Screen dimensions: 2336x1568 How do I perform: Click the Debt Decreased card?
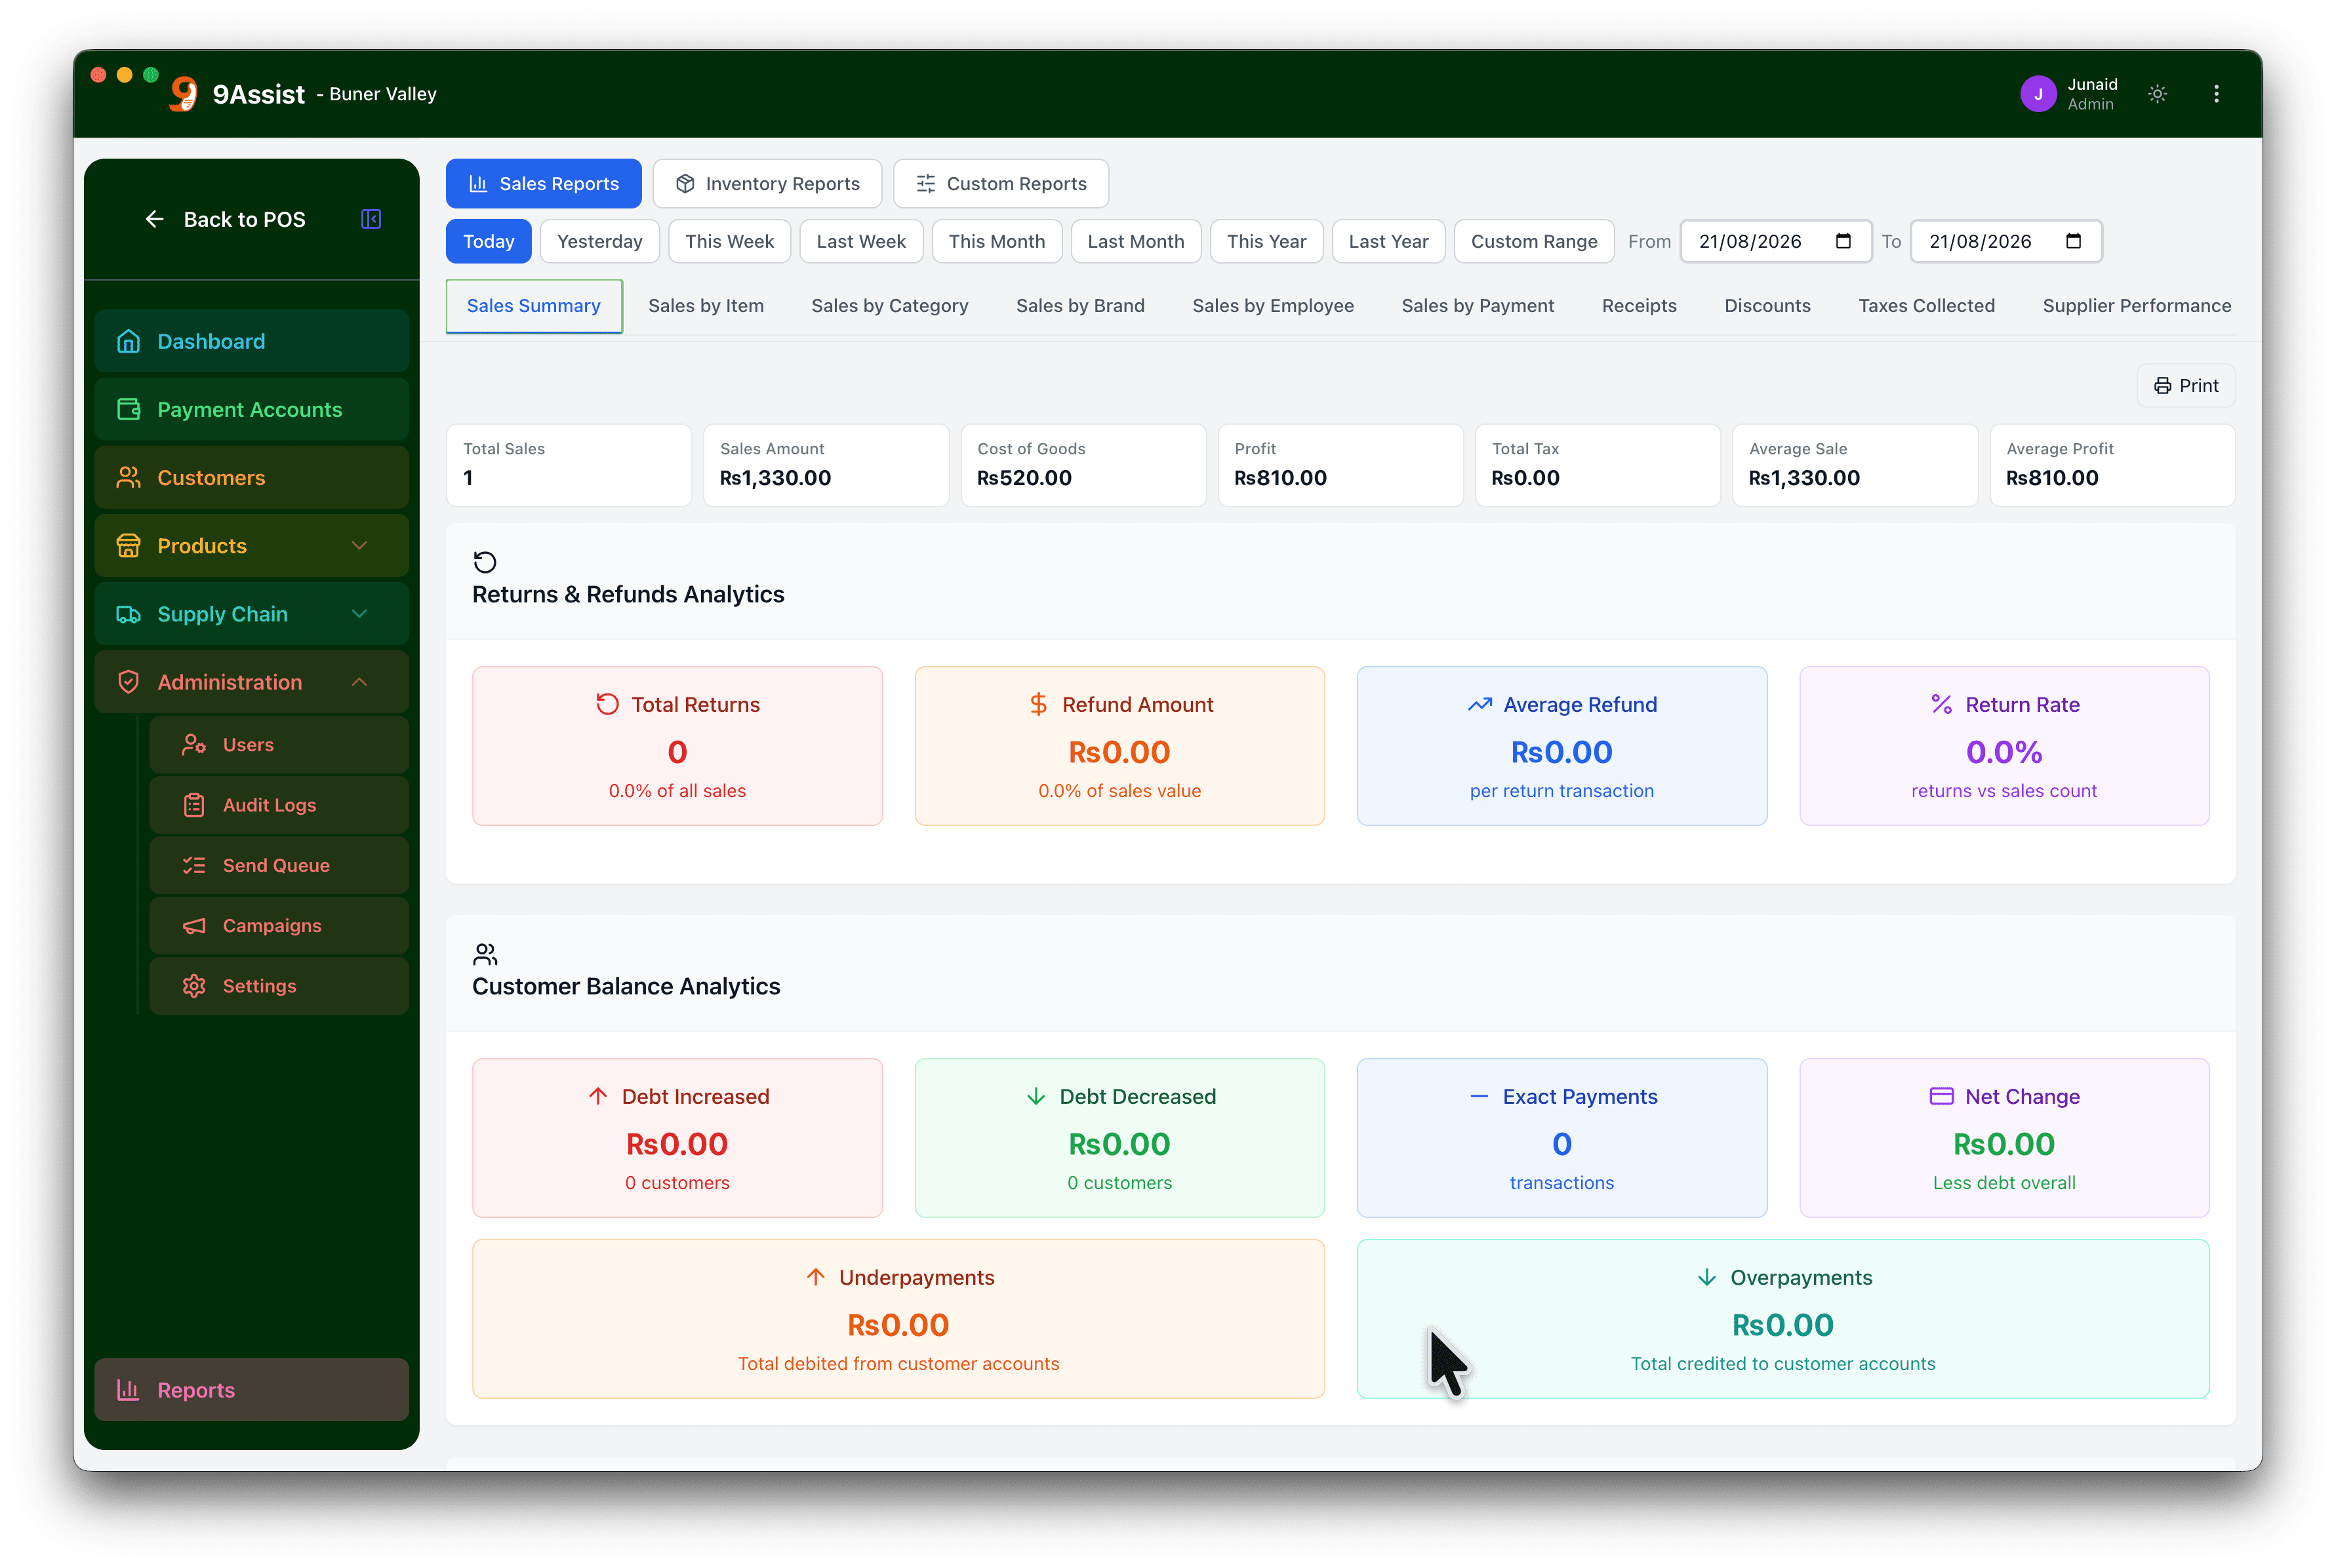(x=1119, y=1138)
